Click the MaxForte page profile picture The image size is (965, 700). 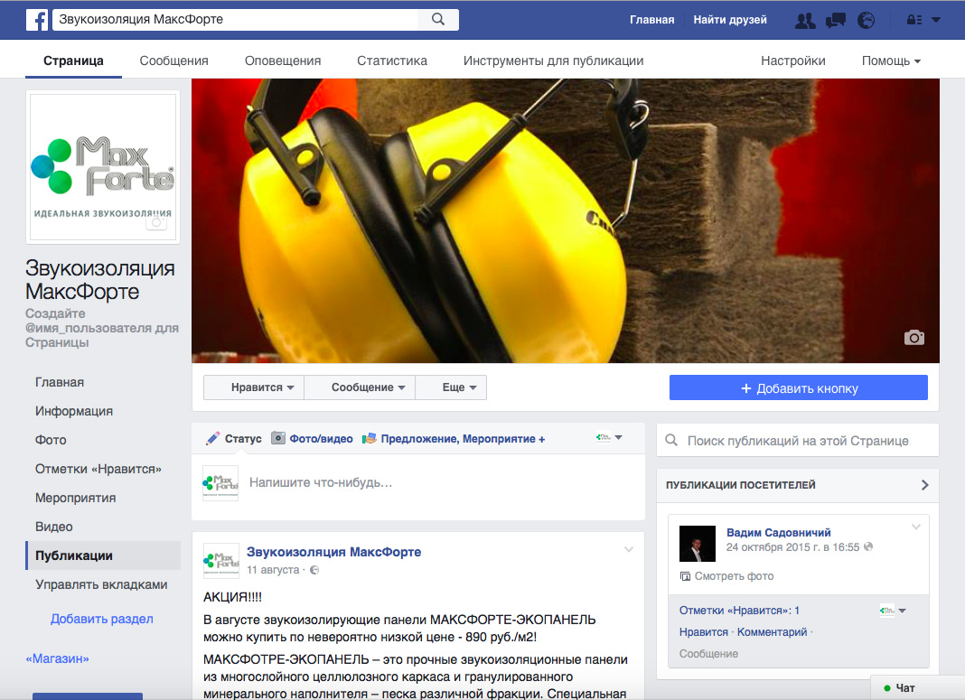click(102, 167)
